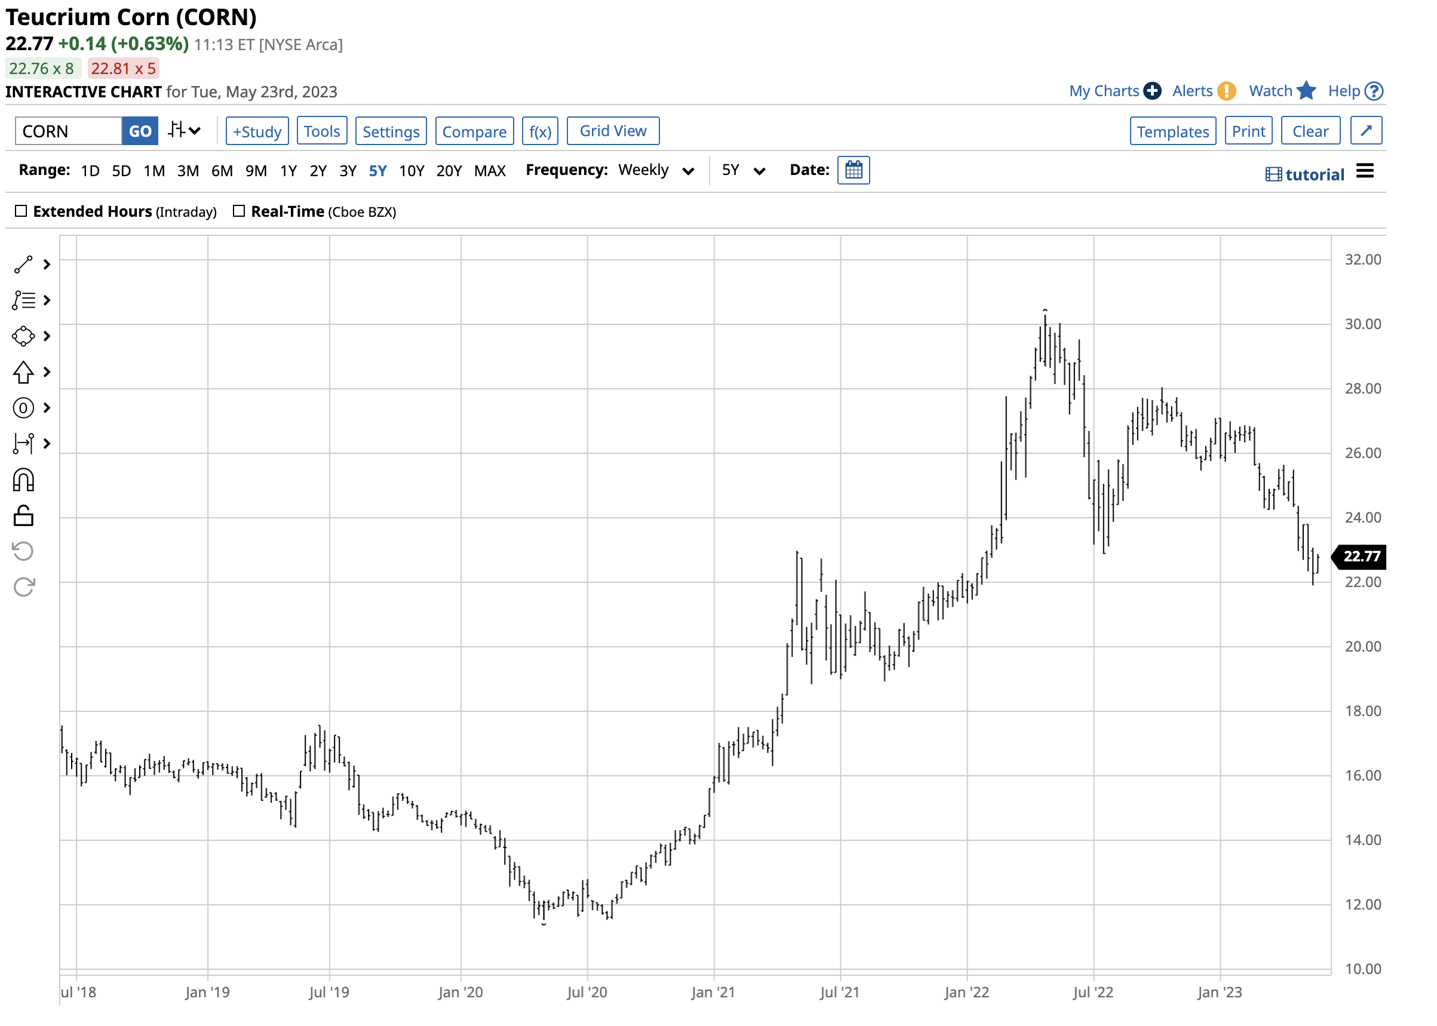Select the trendline drawing tool
Viewport: 1437px width, 1026px height.
click(23, 265)
